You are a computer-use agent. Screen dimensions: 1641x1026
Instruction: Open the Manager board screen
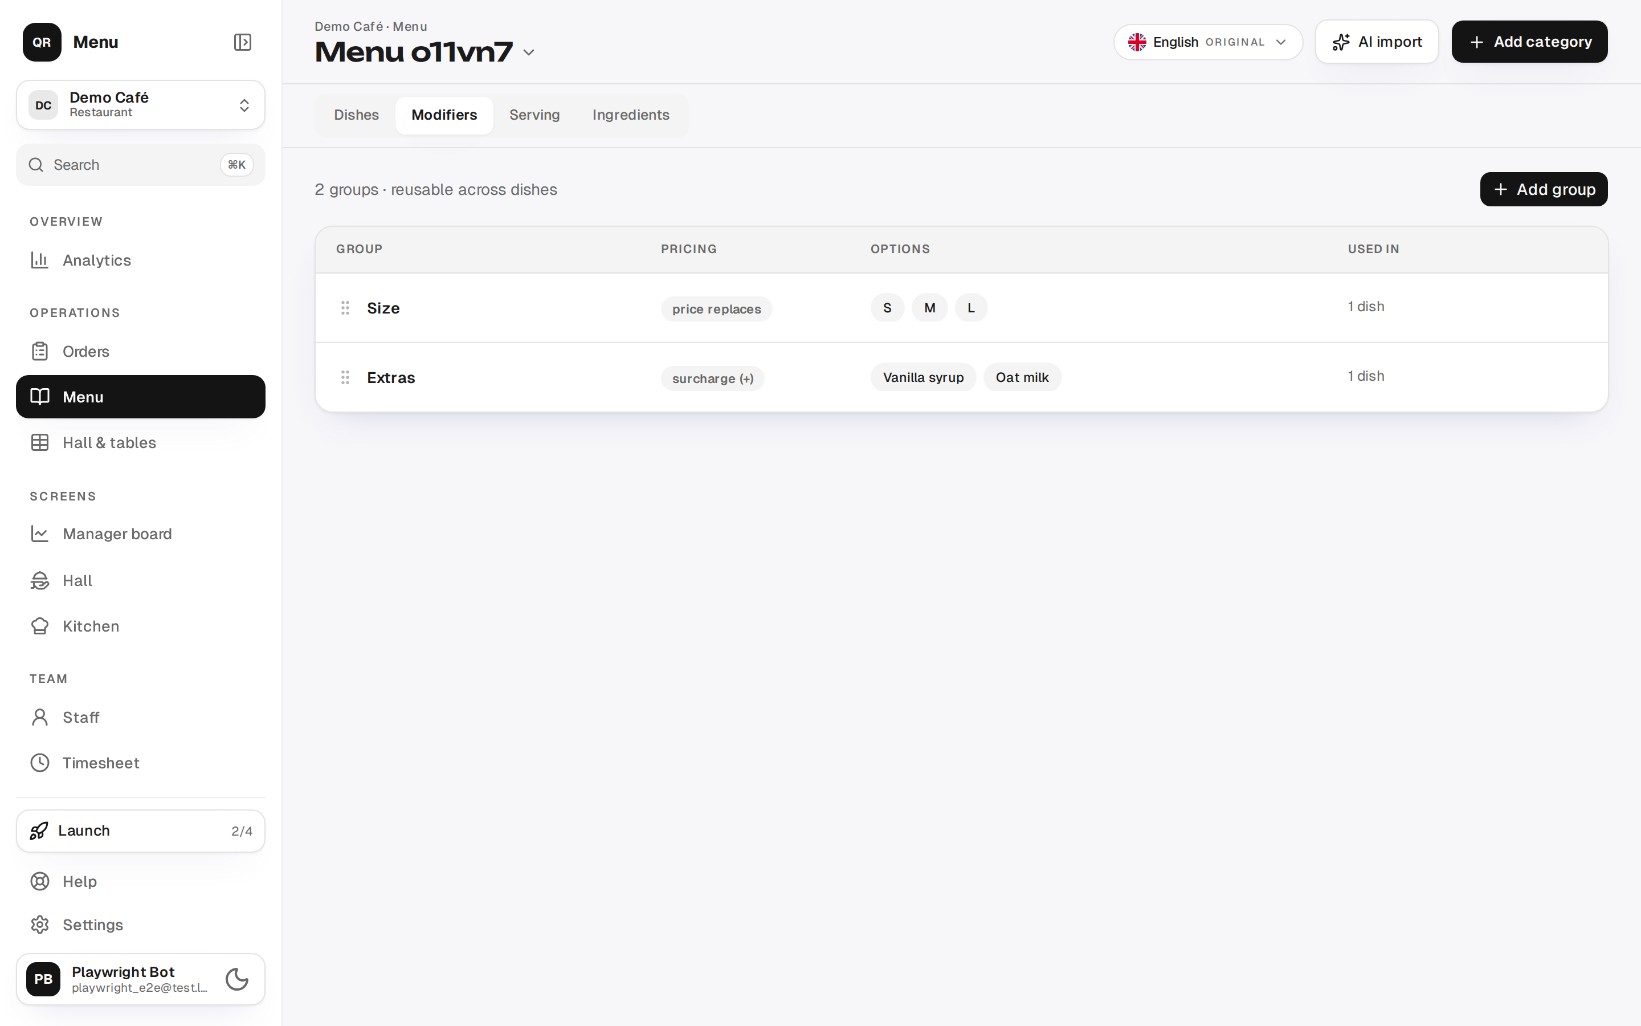tap(140, 534)
